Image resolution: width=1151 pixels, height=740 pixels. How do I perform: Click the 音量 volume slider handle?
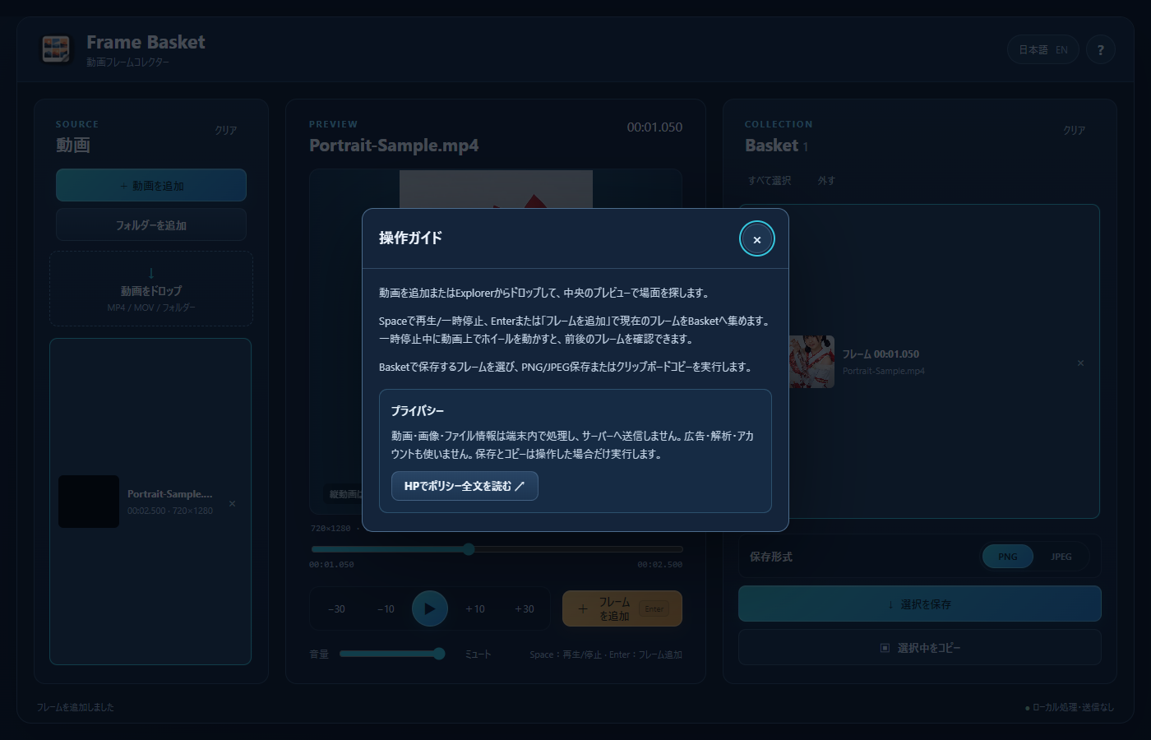pyautogui.click(x=439, y=654)
